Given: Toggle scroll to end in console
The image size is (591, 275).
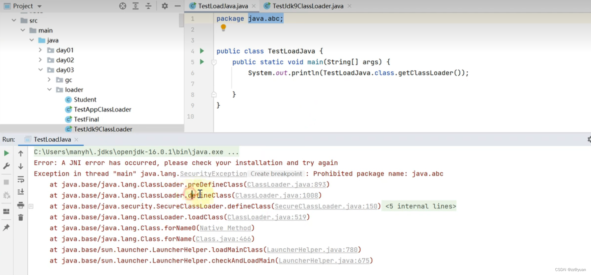Looking at the screenshot, I should 21,192.
